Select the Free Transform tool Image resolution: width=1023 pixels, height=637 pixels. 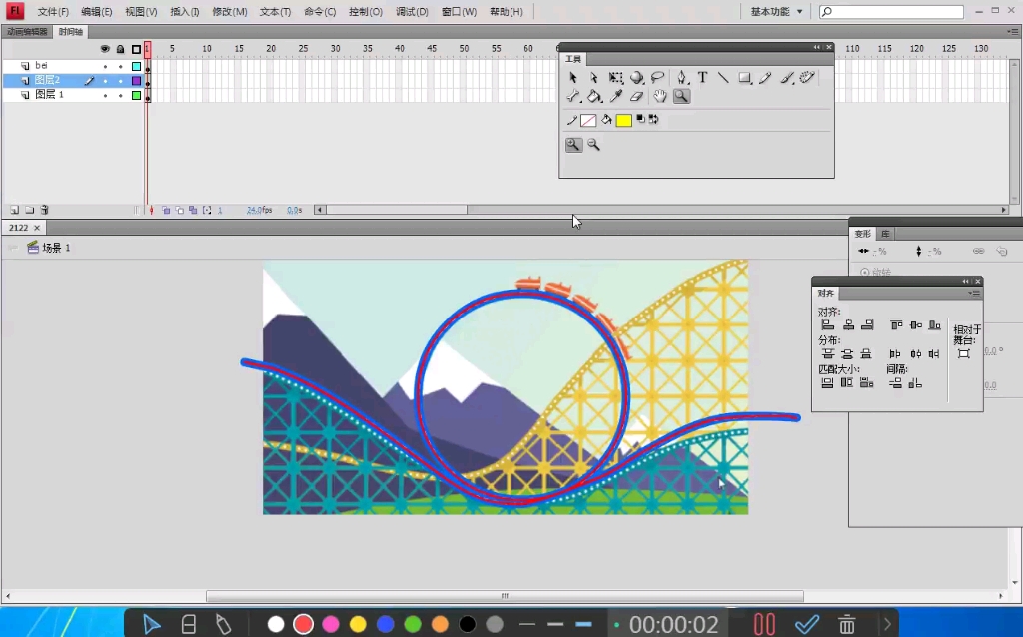[x=615, y=78]
